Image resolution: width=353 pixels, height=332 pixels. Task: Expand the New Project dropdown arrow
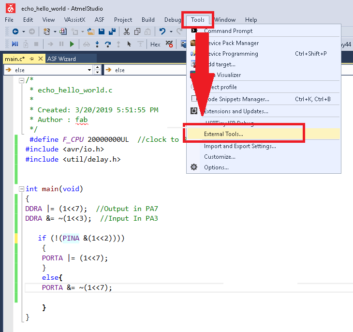[x=55, y=32]
